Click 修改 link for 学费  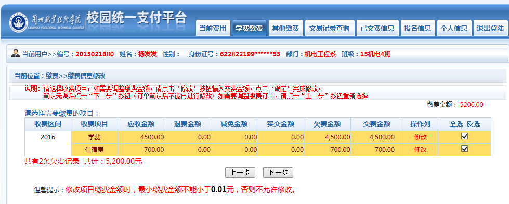(x=420, y=137)
